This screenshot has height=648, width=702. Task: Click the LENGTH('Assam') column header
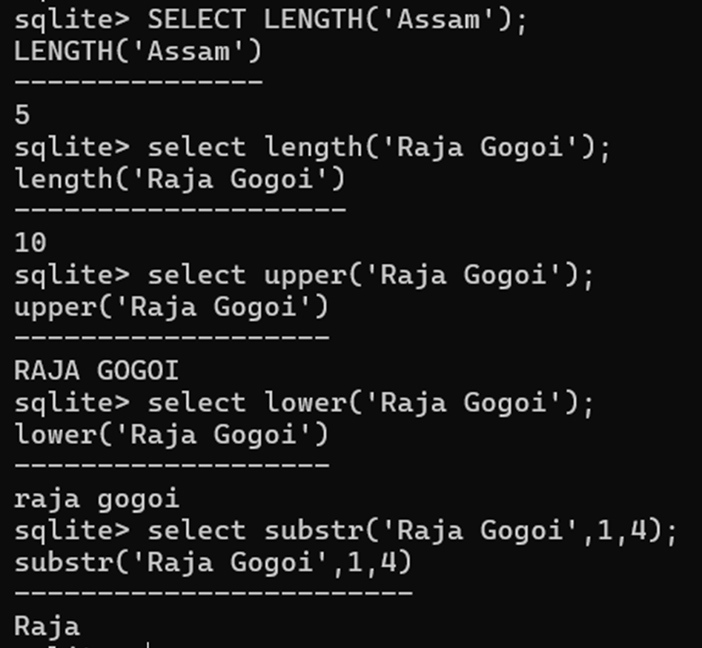[x=138, y=51]
